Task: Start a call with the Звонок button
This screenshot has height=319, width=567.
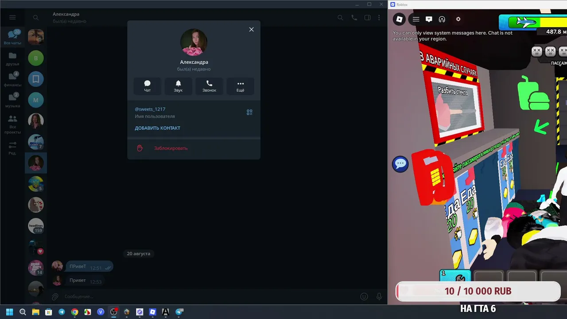Action: [x=210, y=86]
